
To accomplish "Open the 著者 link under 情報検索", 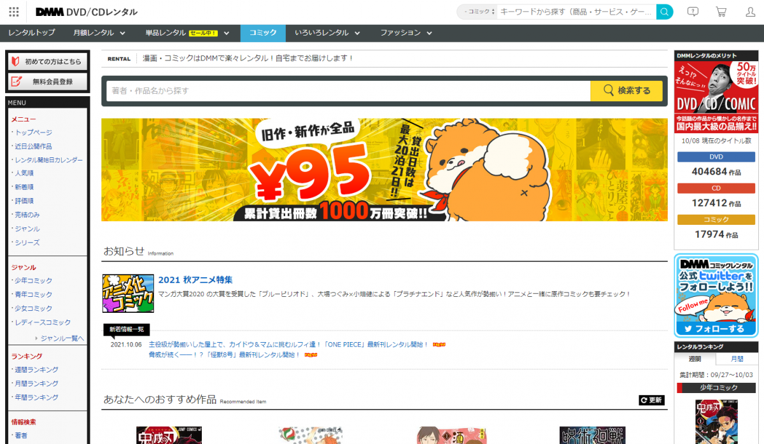I will (x=21, y=436).
